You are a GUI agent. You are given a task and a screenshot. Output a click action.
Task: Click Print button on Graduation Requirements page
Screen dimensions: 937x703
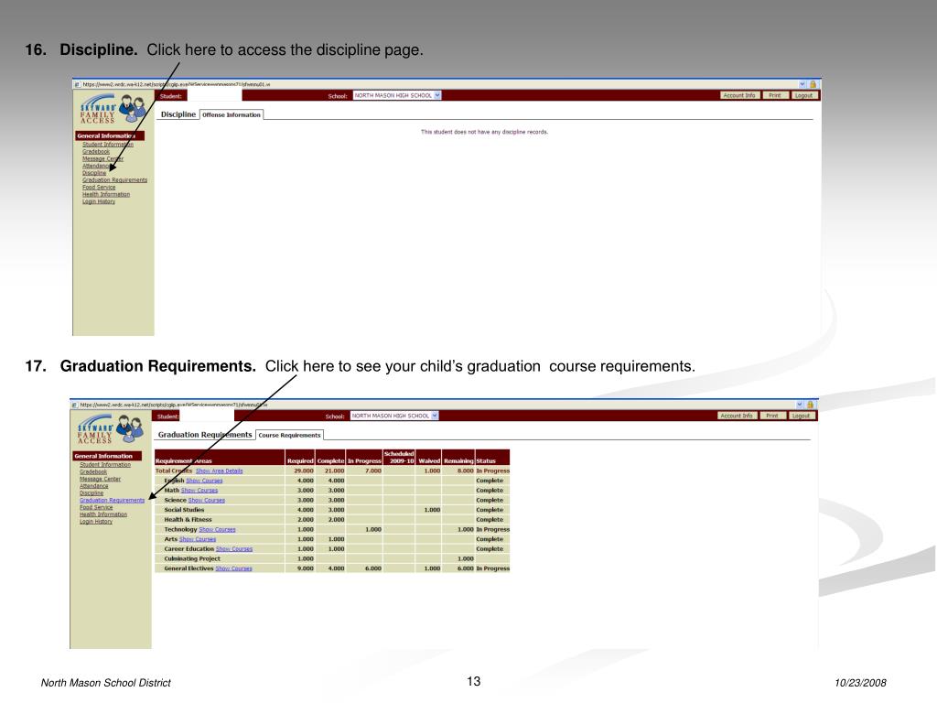click(772, 416)
